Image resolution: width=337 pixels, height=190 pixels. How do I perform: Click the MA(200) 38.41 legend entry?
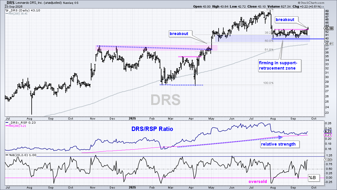[x=17, y=13]
